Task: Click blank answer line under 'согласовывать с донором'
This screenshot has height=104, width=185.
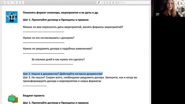Action: pyautogui.click(x=44, y=42)
